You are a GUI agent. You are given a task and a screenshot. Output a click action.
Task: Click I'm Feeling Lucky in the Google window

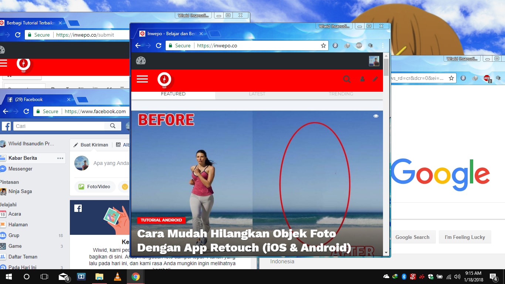pyautogui.click(x=465, y=237)
